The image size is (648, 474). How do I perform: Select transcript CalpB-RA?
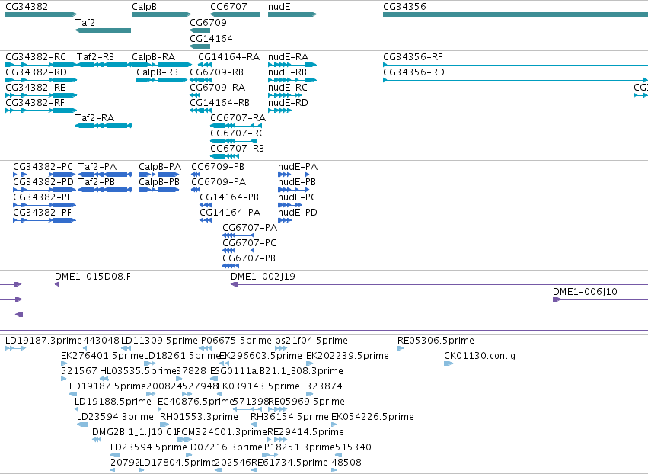(x=161, y=65)
